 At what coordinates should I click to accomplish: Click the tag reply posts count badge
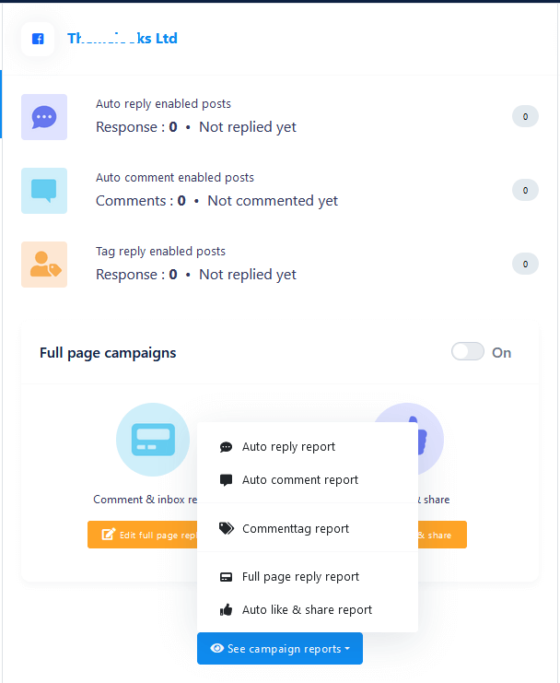tap(525, 265)
